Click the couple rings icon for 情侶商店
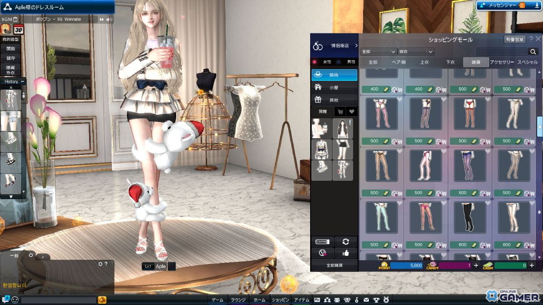Screen dimensions: 543x305 tap(317, 46)
